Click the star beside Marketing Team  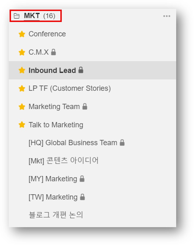tap(22, 107)
